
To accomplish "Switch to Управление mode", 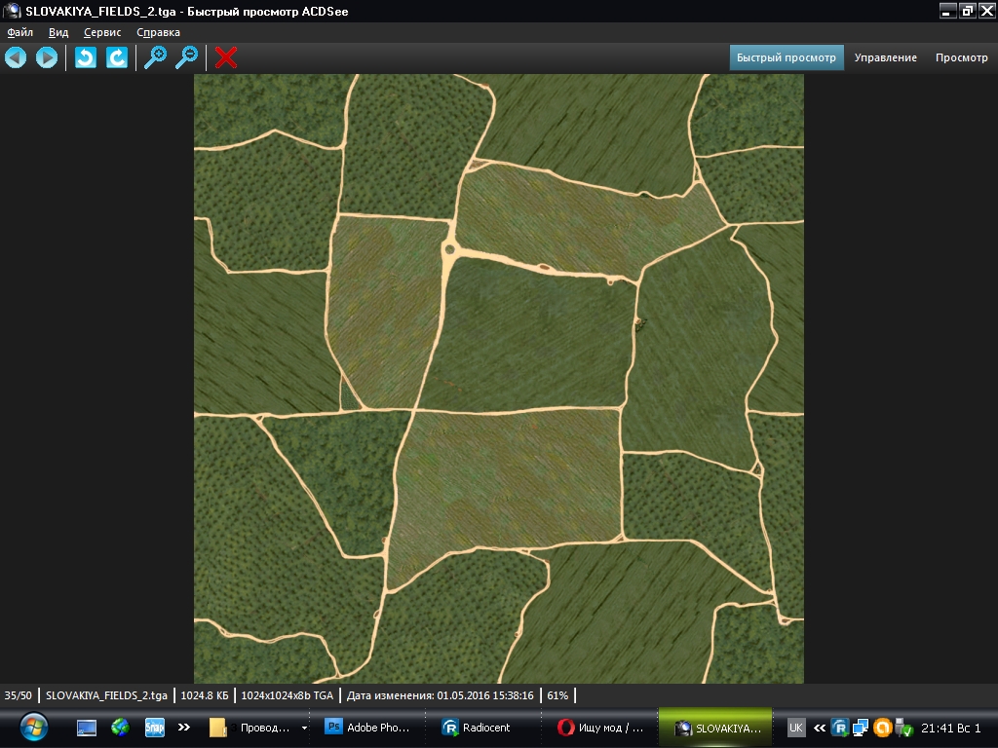I will pyautogui.click(x=885, y=57).
